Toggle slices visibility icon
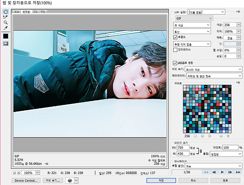 (6, 43)
